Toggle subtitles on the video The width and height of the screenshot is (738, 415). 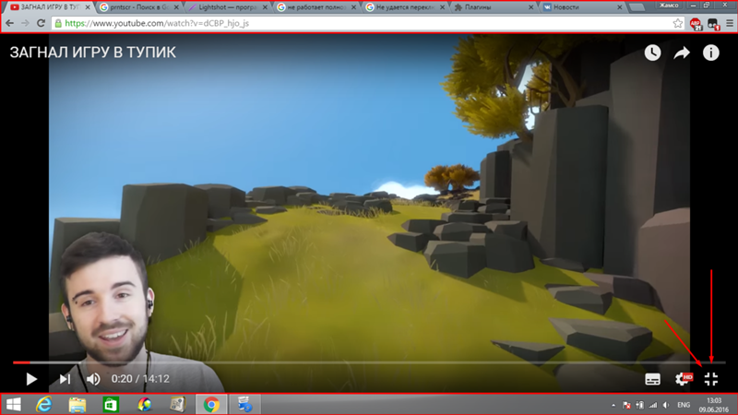tap(652, 379)
